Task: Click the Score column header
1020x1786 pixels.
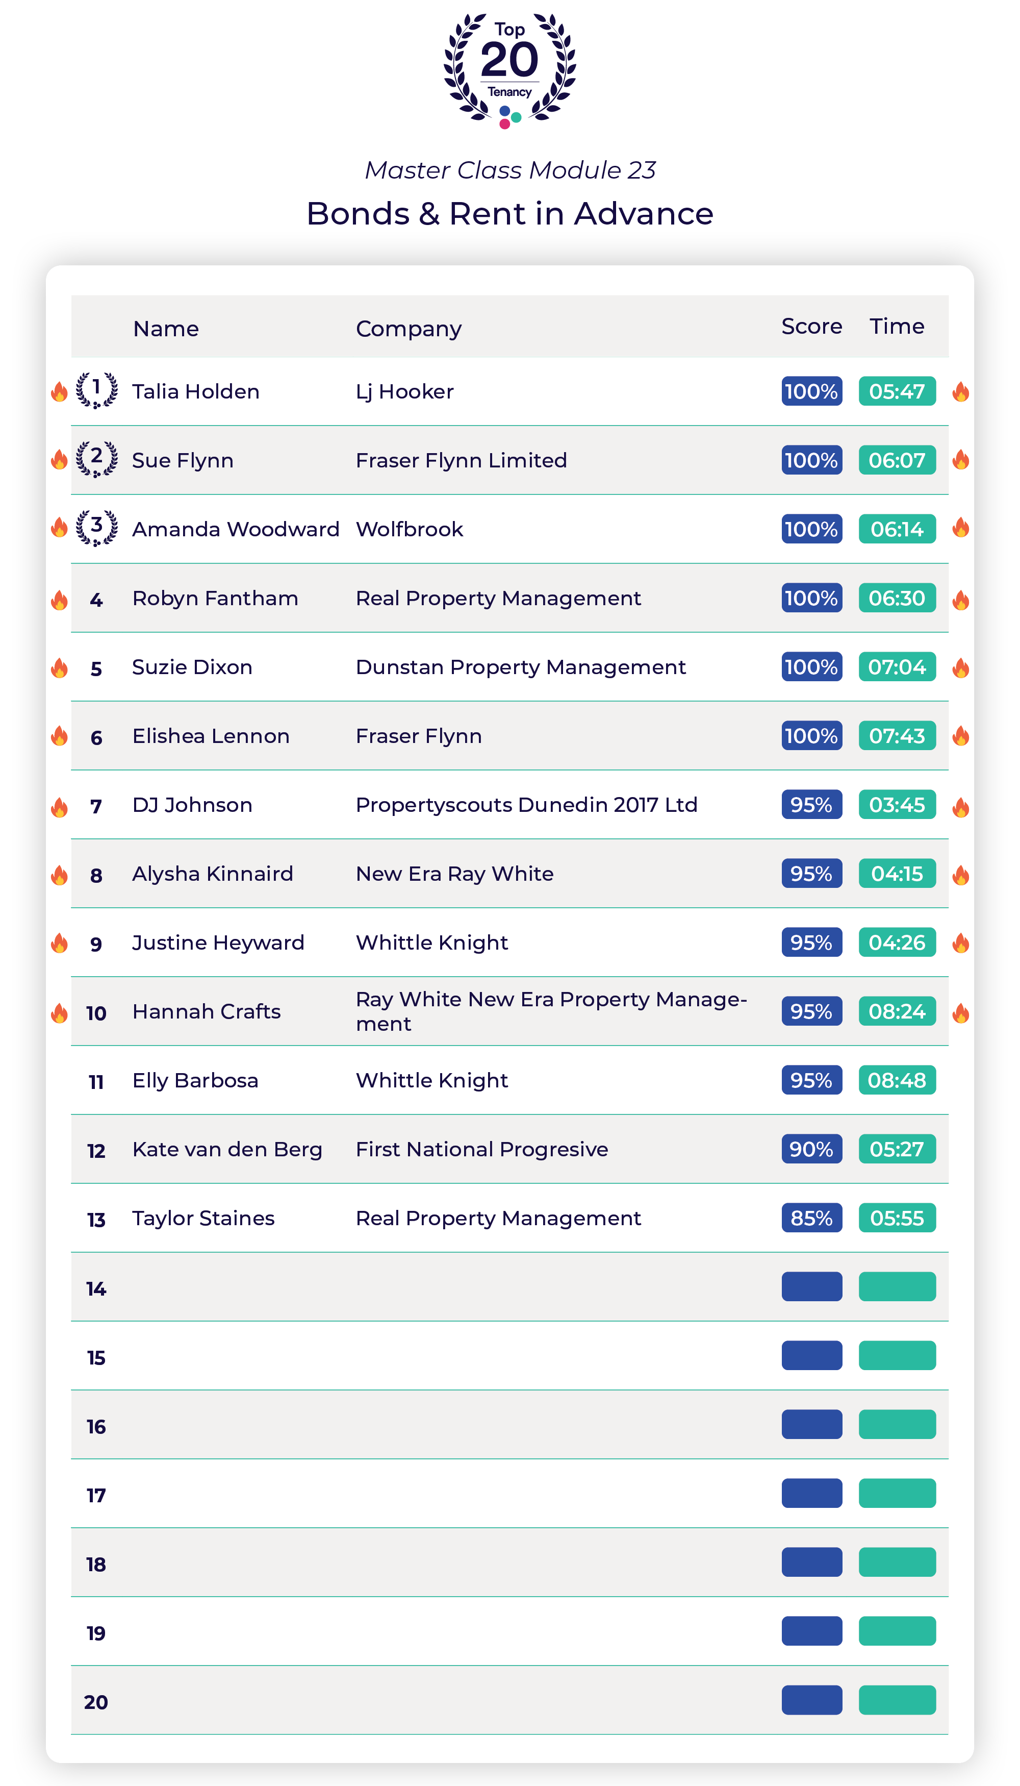Action: 812,326
